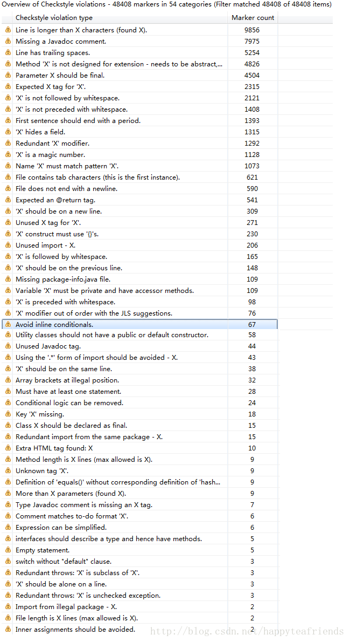Select ''X' should be alone on a line.' row
This screenshot has height=642, width=350.
(x=140, y=584)
